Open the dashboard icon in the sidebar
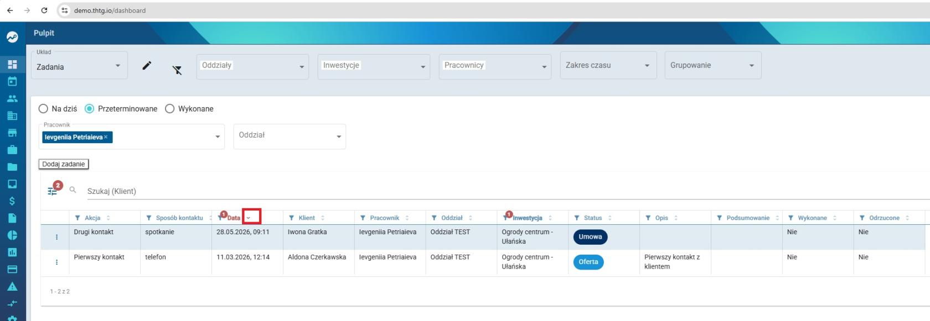This screenshot has height=321, width=930. [12, 64]
